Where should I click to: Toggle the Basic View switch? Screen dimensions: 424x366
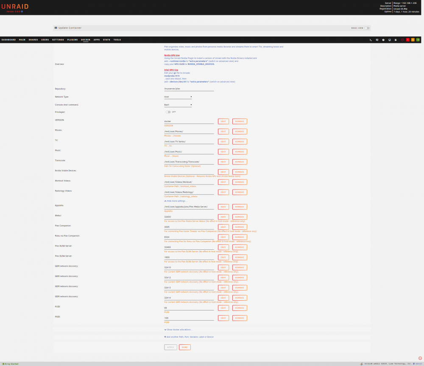367,28
